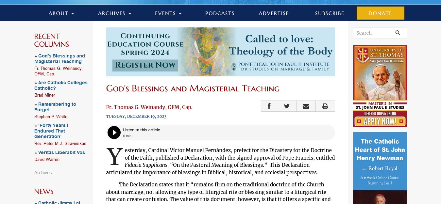
Task: Click the News heading in sidebar
Action: point(44,192)
